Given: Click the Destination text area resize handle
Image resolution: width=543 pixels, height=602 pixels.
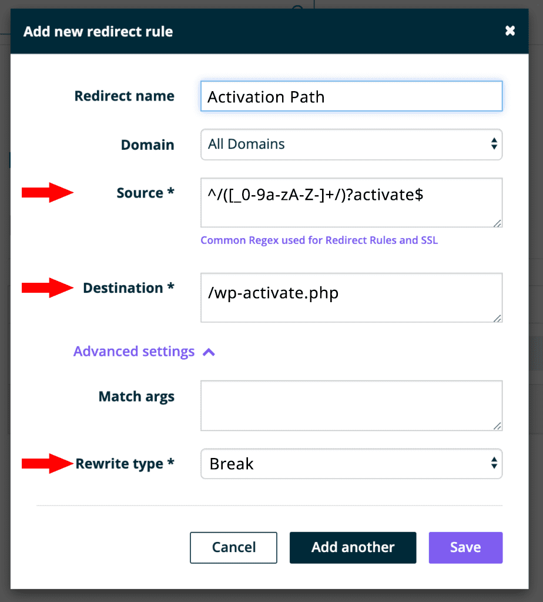Looking at the screenshot, I should 497,317.
